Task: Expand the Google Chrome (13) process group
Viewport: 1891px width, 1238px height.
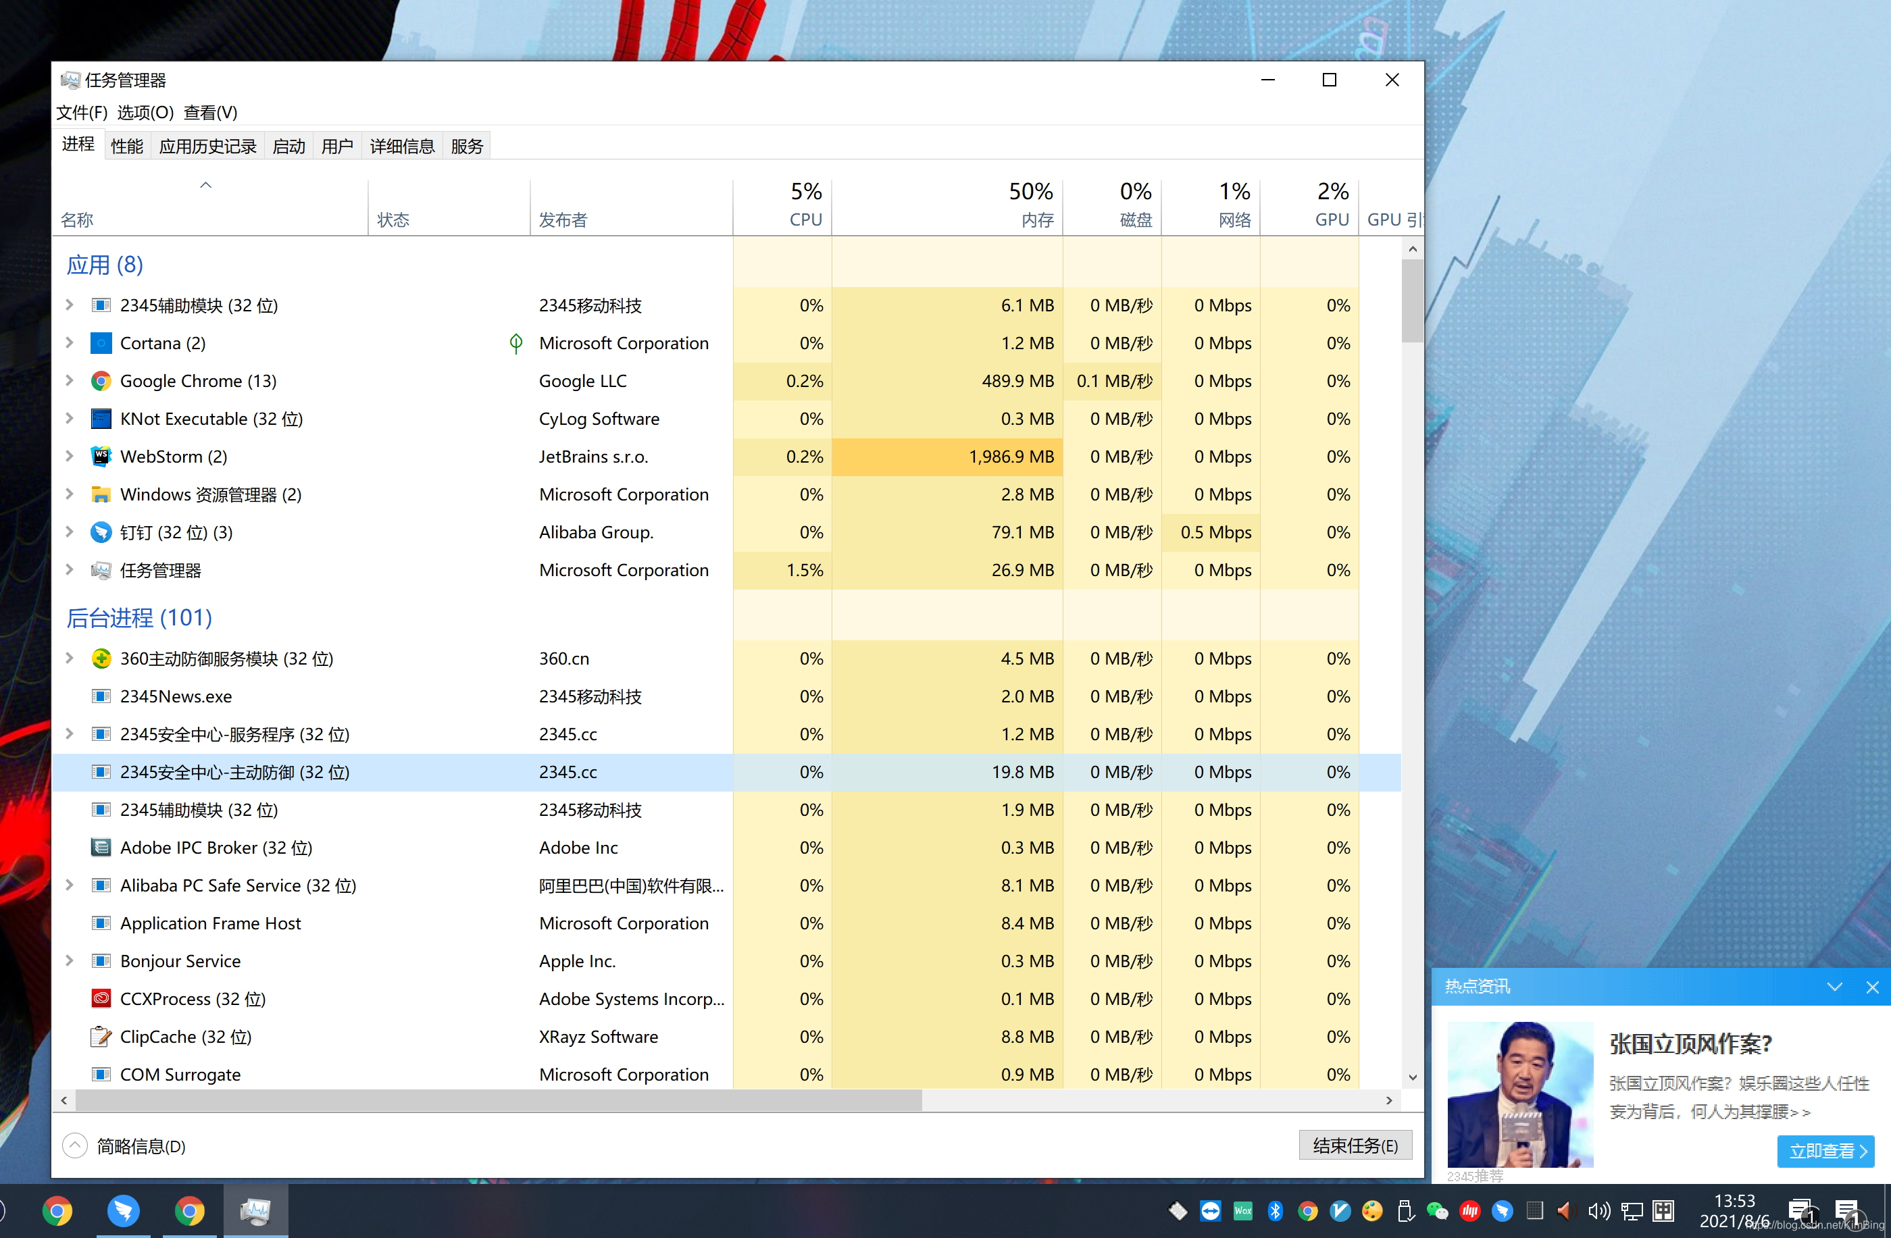Action: (x=70, y=381)
